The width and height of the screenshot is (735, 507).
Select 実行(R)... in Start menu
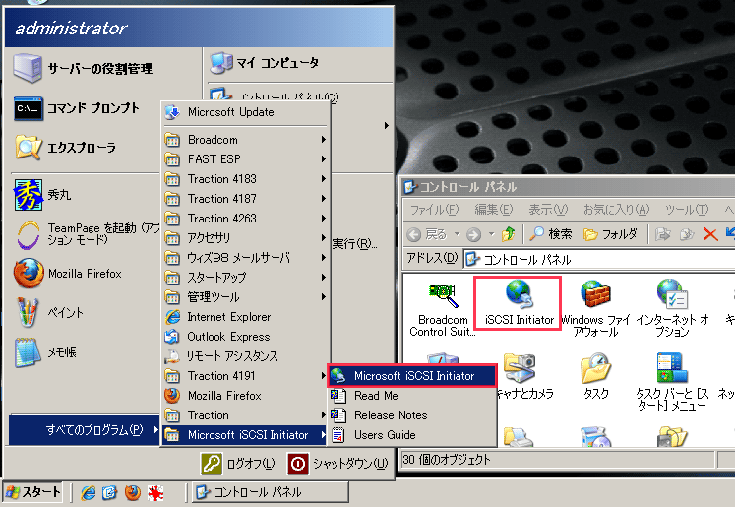pos(355,244)
